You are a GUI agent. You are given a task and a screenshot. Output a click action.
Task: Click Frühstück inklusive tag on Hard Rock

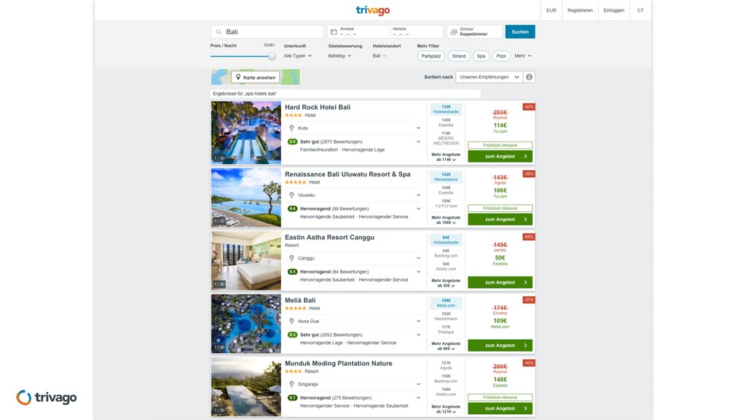pyautogui.click(x=500, y=145)
